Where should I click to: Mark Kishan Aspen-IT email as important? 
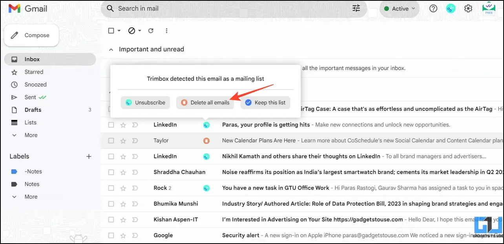[135, 220]
